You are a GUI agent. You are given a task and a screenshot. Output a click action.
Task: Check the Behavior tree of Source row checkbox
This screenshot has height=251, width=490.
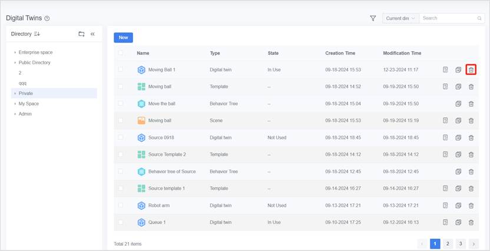point(121,171)
